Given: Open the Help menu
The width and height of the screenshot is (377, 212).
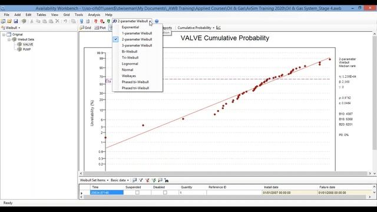Looking at the screenshot, I should [x=108, y=15].
